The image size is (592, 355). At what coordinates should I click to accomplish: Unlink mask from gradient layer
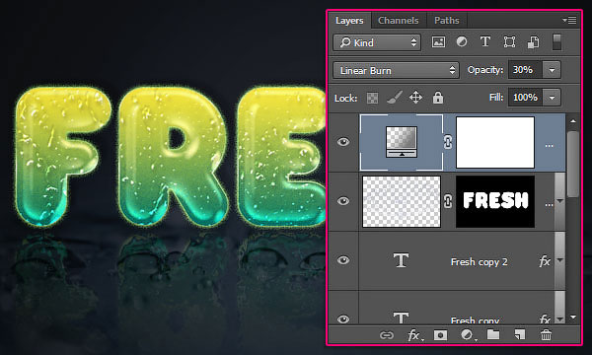[x=448, y=142]
